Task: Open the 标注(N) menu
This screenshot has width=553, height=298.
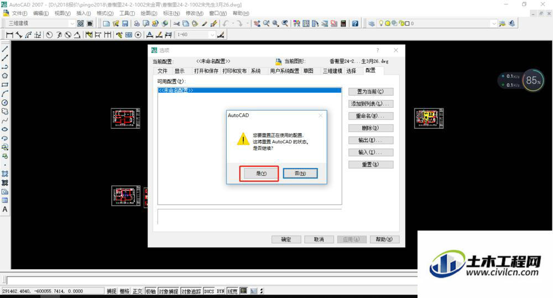Action: tap(171, 13)
